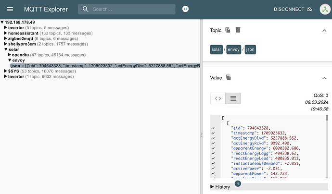Collapse the Topic panel chevron

[x=324, y=31]
